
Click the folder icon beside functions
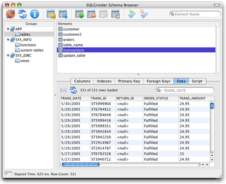click(x=17, y=45)
